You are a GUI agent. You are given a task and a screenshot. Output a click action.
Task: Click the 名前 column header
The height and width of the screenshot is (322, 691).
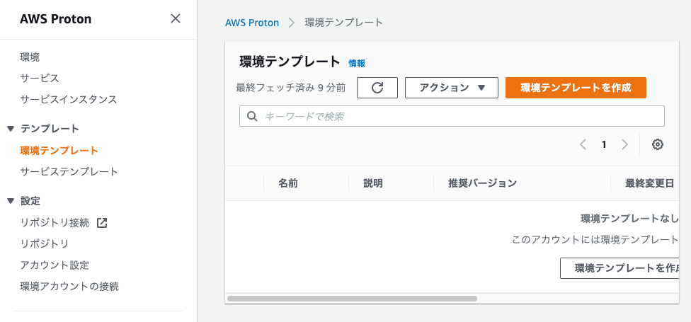pos(288,183)
